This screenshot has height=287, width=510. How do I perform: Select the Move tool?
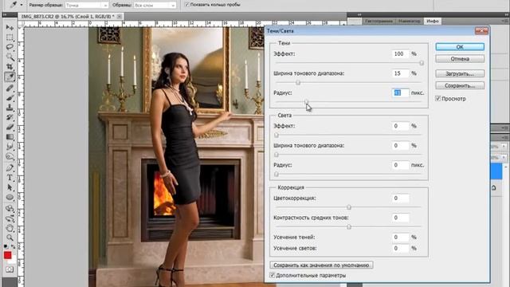pos(10,28)
